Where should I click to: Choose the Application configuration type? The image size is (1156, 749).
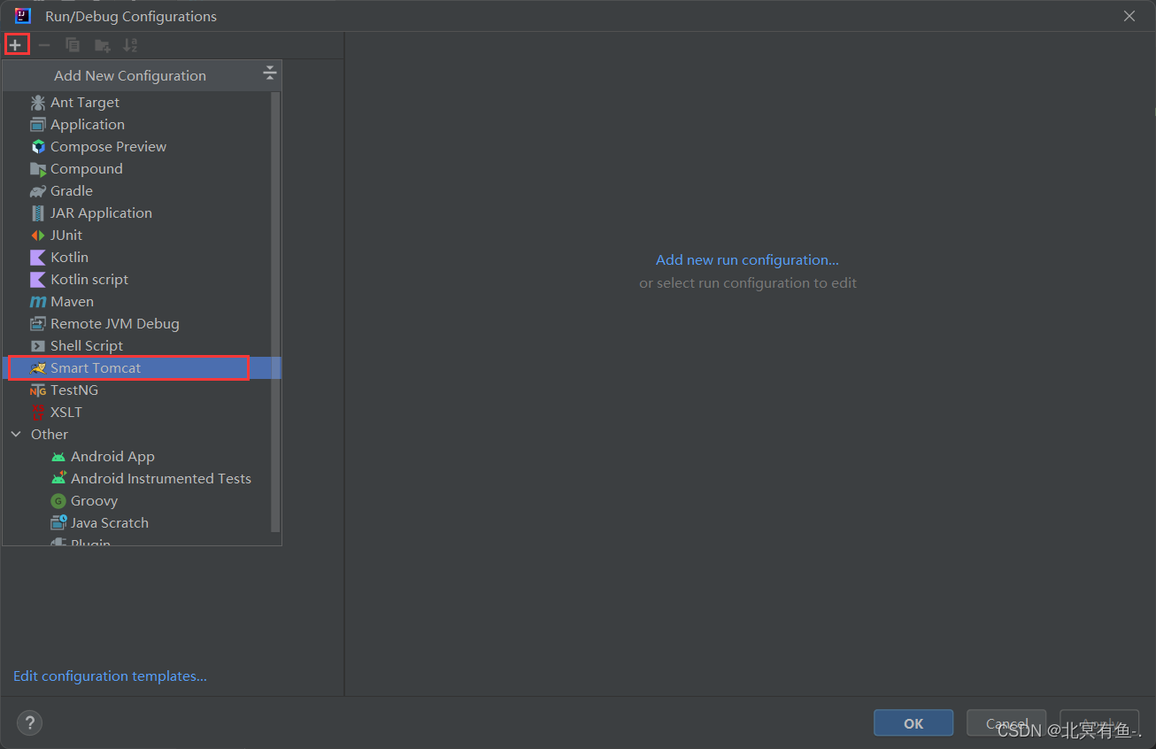tap(142, 125)
